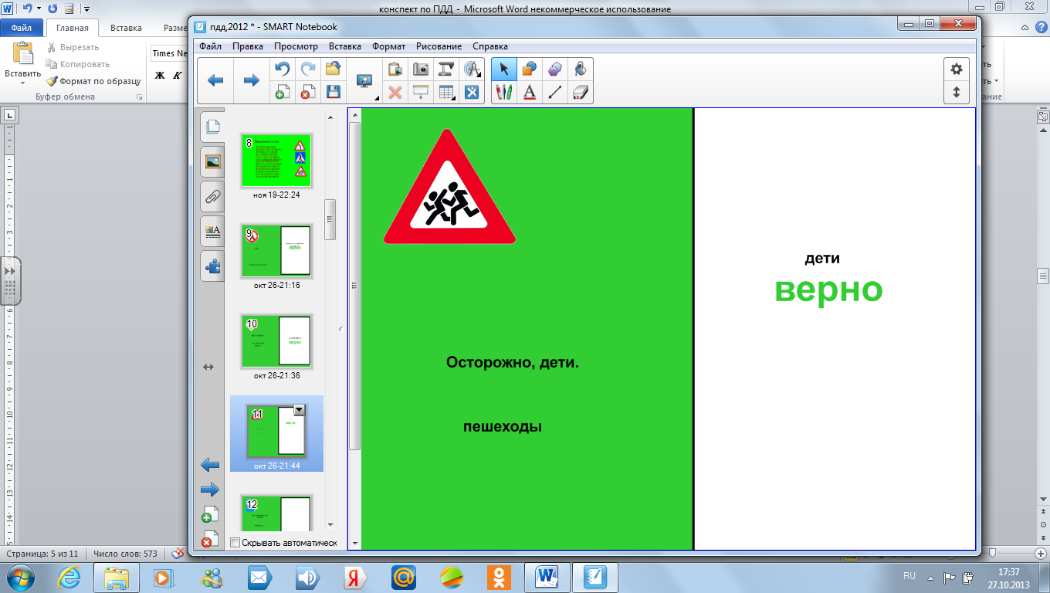Show screen shade icon
This screenshot has width=1050, height=593.
421,92
